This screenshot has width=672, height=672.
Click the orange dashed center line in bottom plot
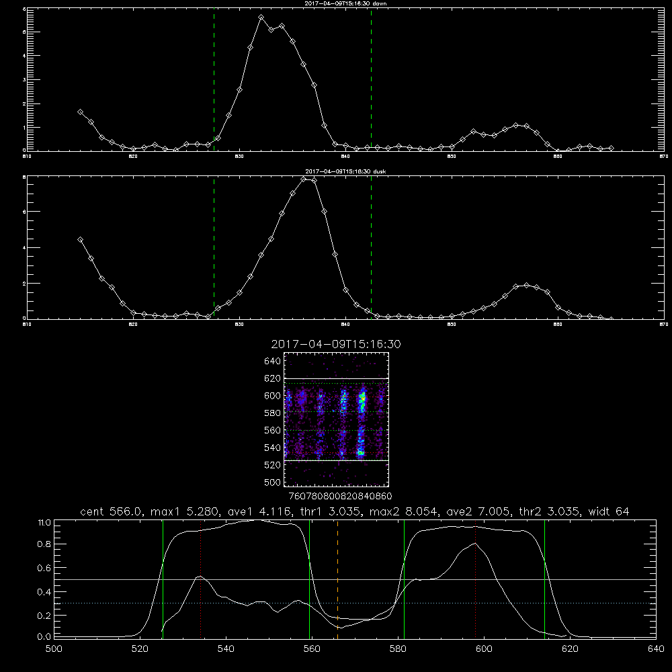click(x=338, y=579)
